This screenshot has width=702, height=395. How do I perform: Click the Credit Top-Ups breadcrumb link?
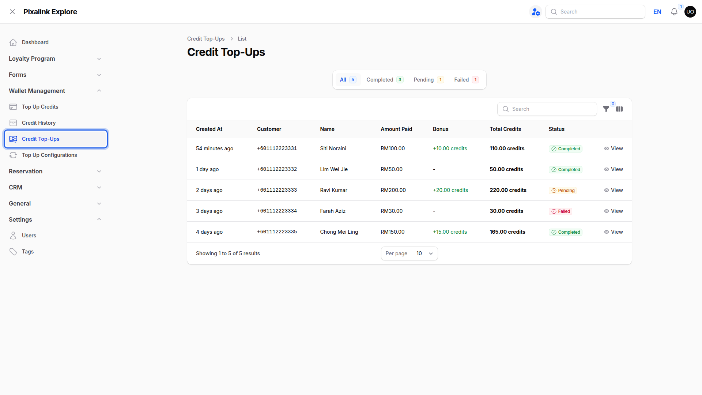point(206,39)
